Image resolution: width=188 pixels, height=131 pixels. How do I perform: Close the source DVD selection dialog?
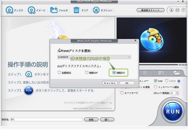coord(135,40)
